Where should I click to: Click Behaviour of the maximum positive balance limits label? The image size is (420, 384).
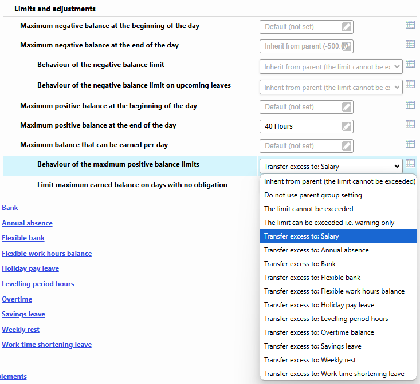(118, 164)
